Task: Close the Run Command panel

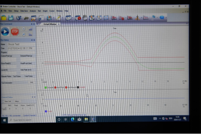Action: click(x=34, y=24)
